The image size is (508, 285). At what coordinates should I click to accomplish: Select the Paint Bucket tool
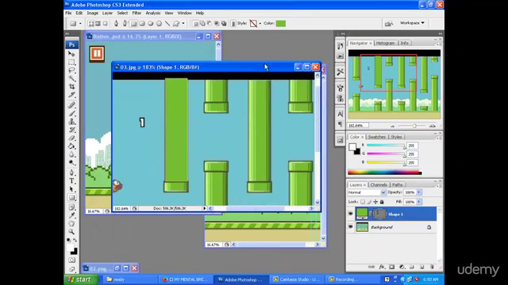point(71,146)
